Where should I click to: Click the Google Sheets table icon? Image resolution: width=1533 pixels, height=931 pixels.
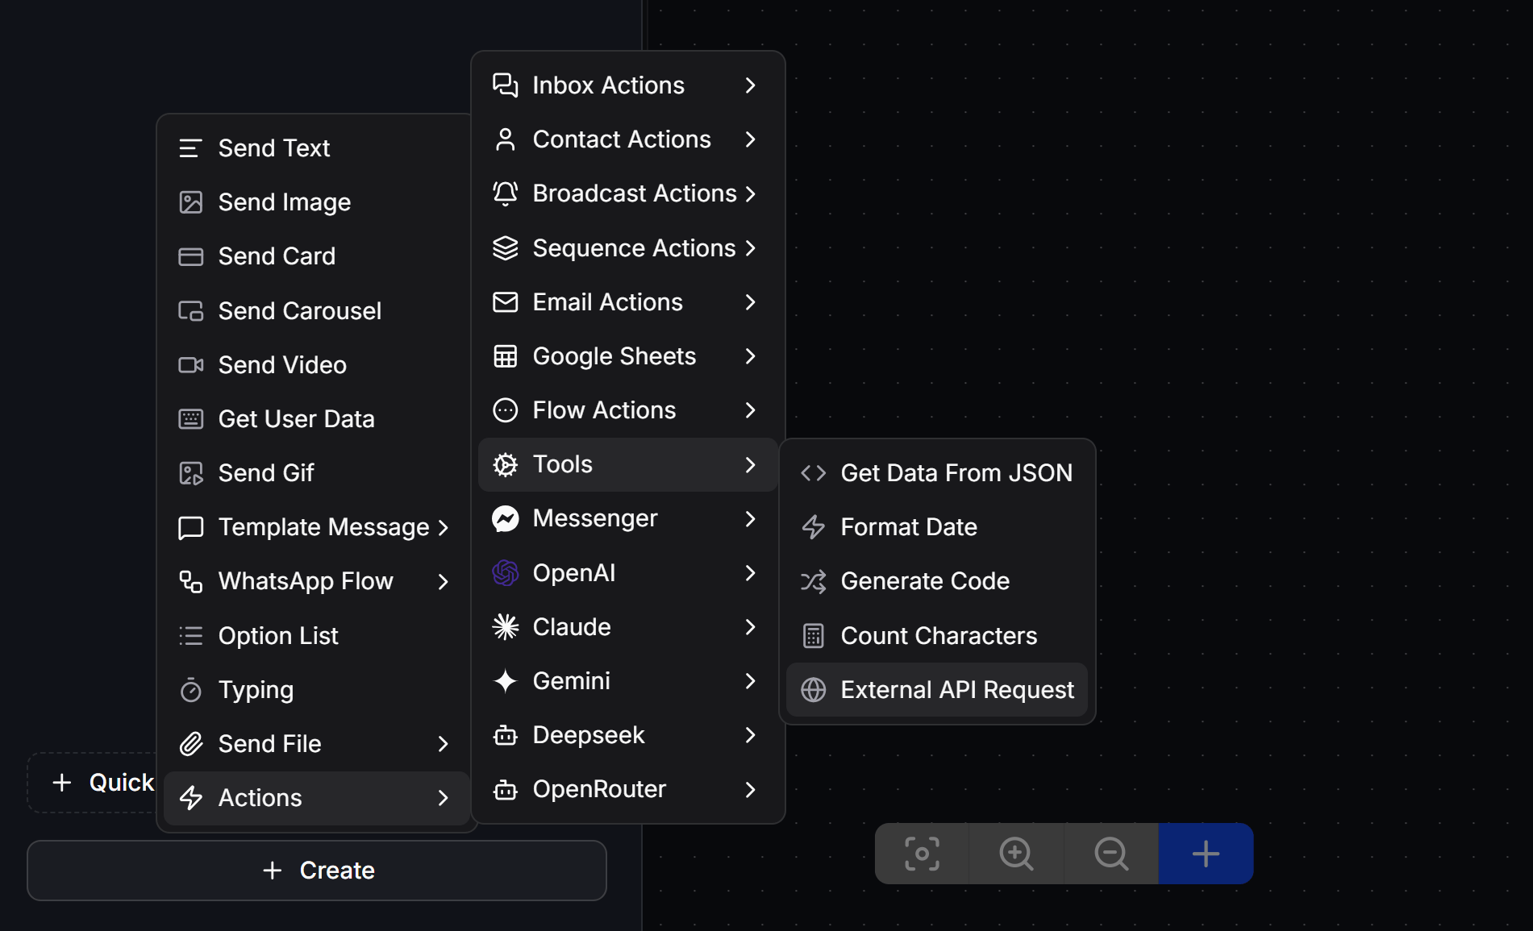(505, 356)
